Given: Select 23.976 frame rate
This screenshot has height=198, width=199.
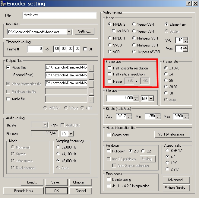Looking at the screenshot, I should pos(166,68).
